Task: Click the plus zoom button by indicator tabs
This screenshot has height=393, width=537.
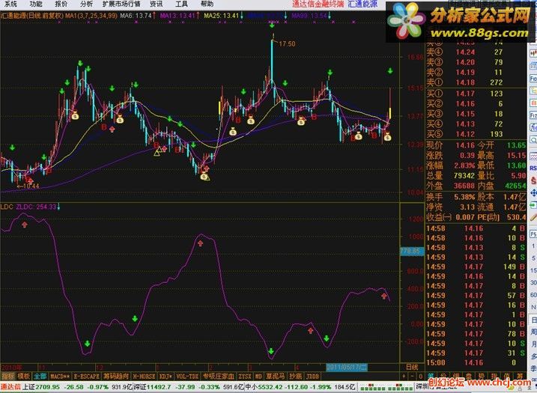Action: click(404, 377)
